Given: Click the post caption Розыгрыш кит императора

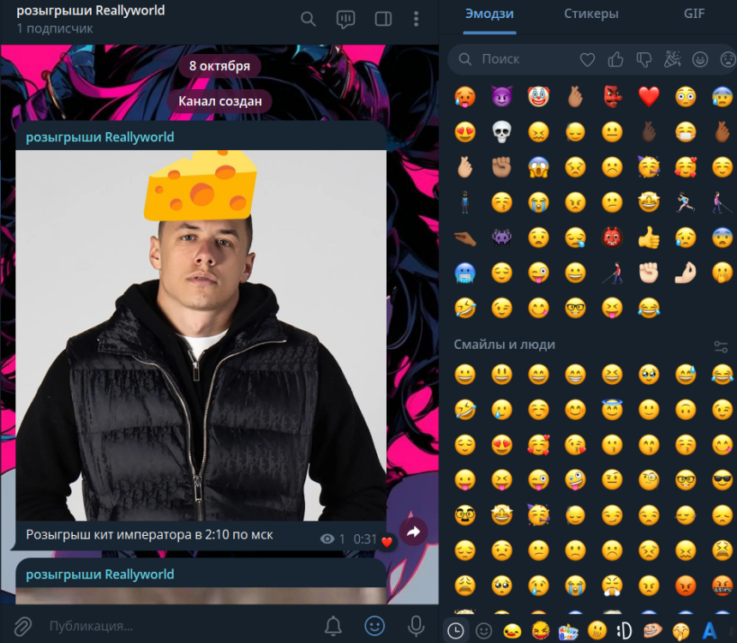Looking at the screenshot, I should point(149,535).
